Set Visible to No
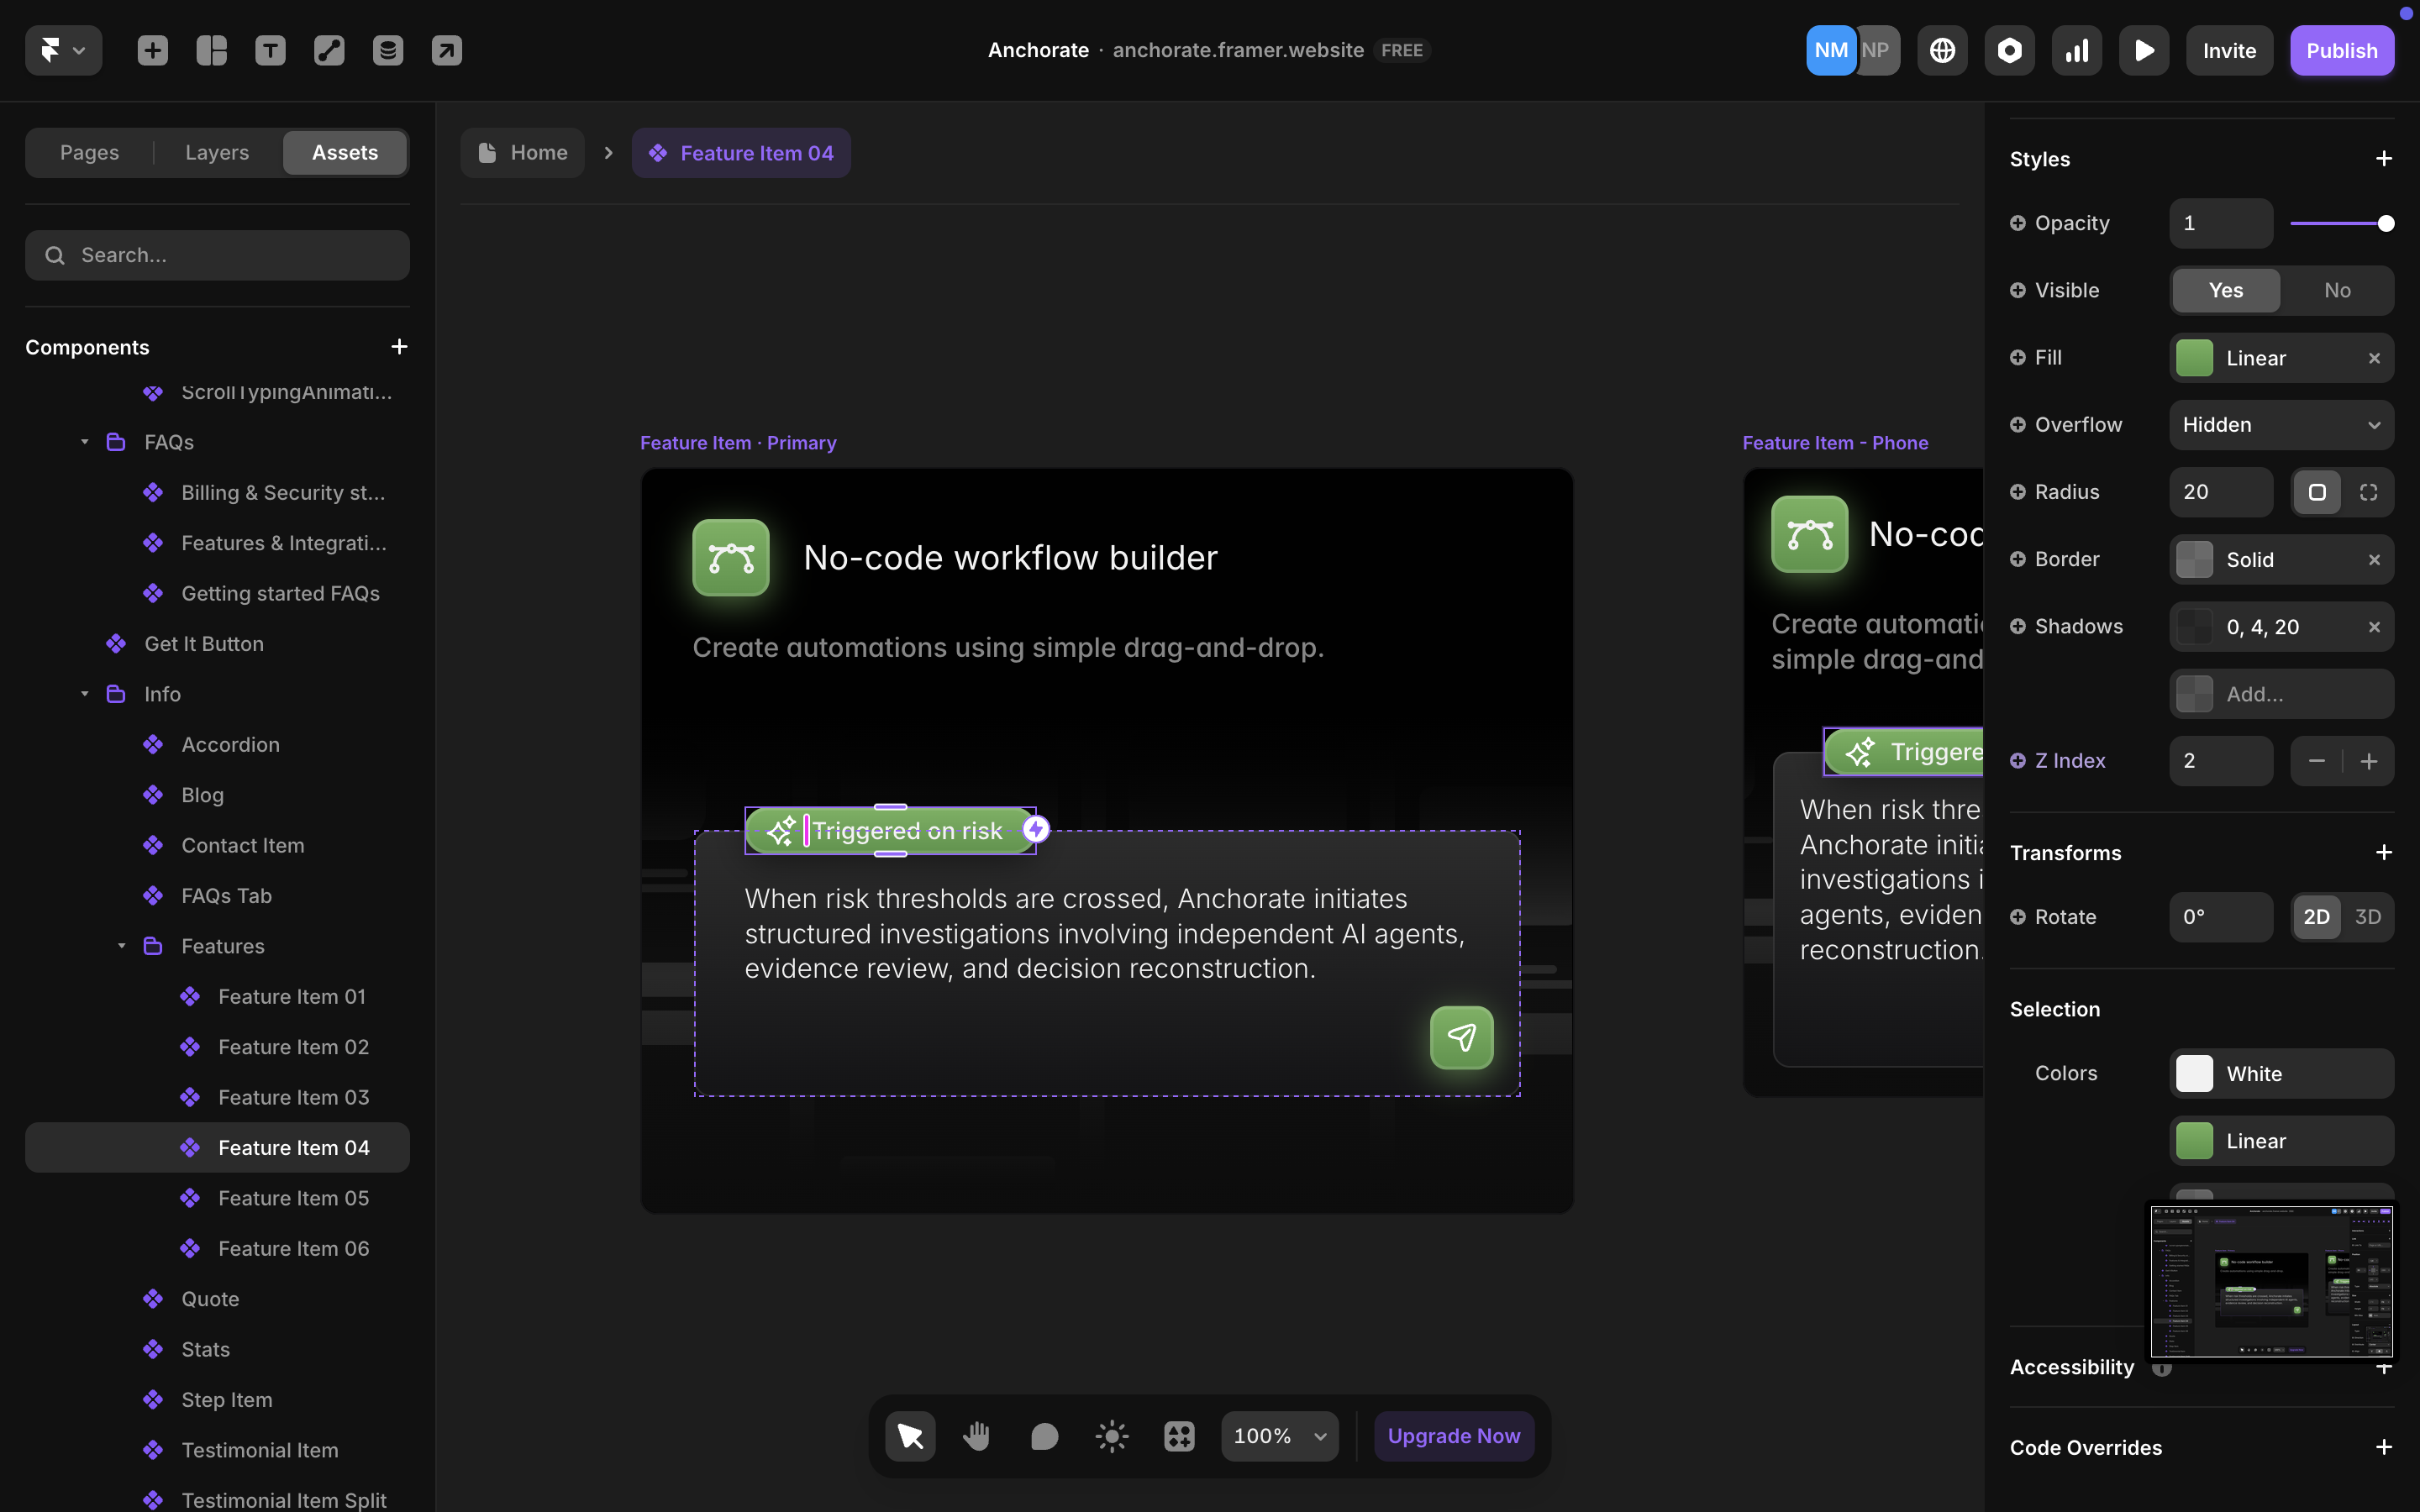 pos(2336,290)
